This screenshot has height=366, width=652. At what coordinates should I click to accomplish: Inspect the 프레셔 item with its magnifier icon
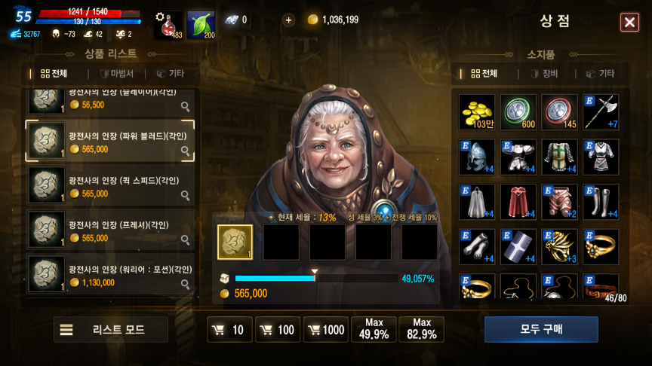click(x=185, y=239)
